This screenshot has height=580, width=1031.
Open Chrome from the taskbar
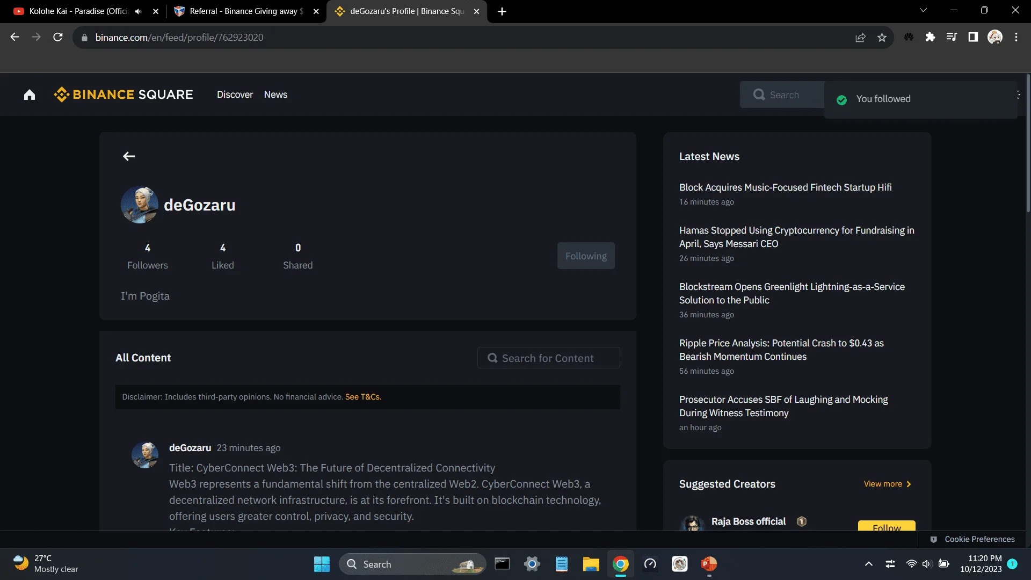620,564
